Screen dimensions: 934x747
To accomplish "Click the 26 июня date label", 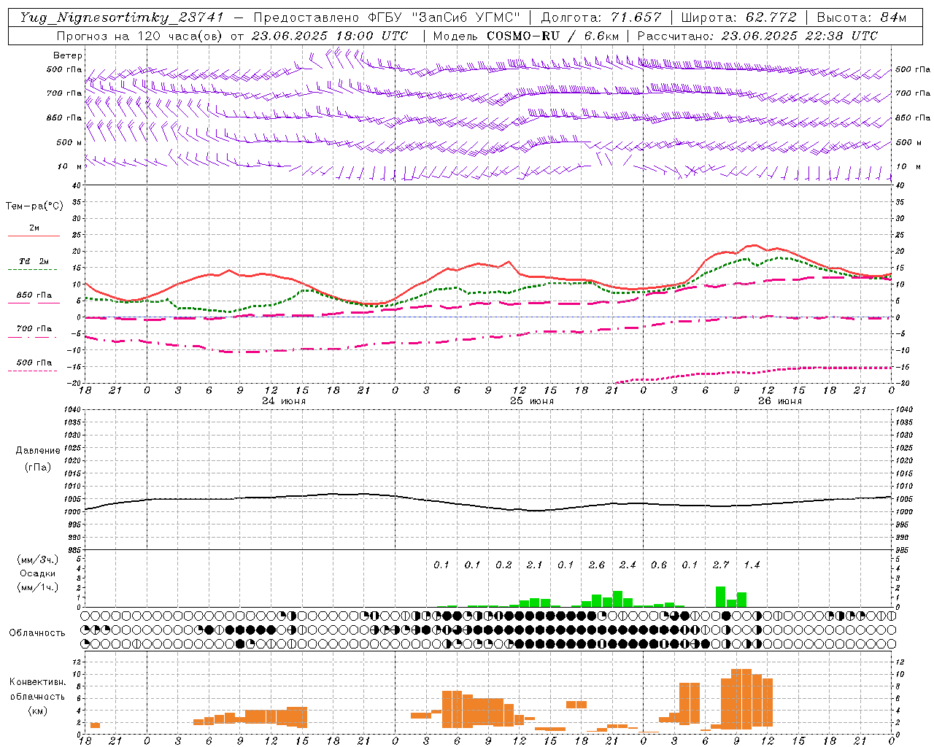I will (x=780, y=401).
